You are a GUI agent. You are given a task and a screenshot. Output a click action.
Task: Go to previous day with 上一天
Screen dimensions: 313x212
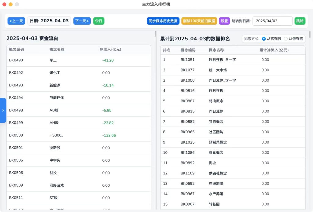coord(16,21)
